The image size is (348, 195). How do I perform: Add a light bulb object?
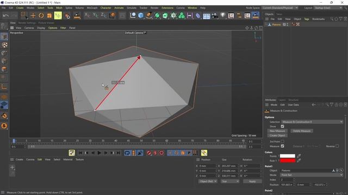[x=222, y=16]
